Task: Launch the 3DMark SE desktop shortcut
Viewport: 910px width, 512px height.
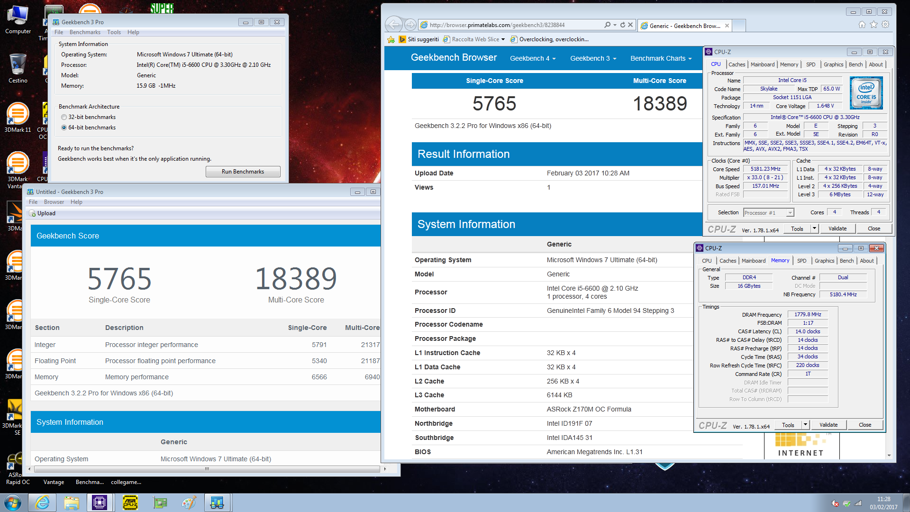Action: click(14, 417)
